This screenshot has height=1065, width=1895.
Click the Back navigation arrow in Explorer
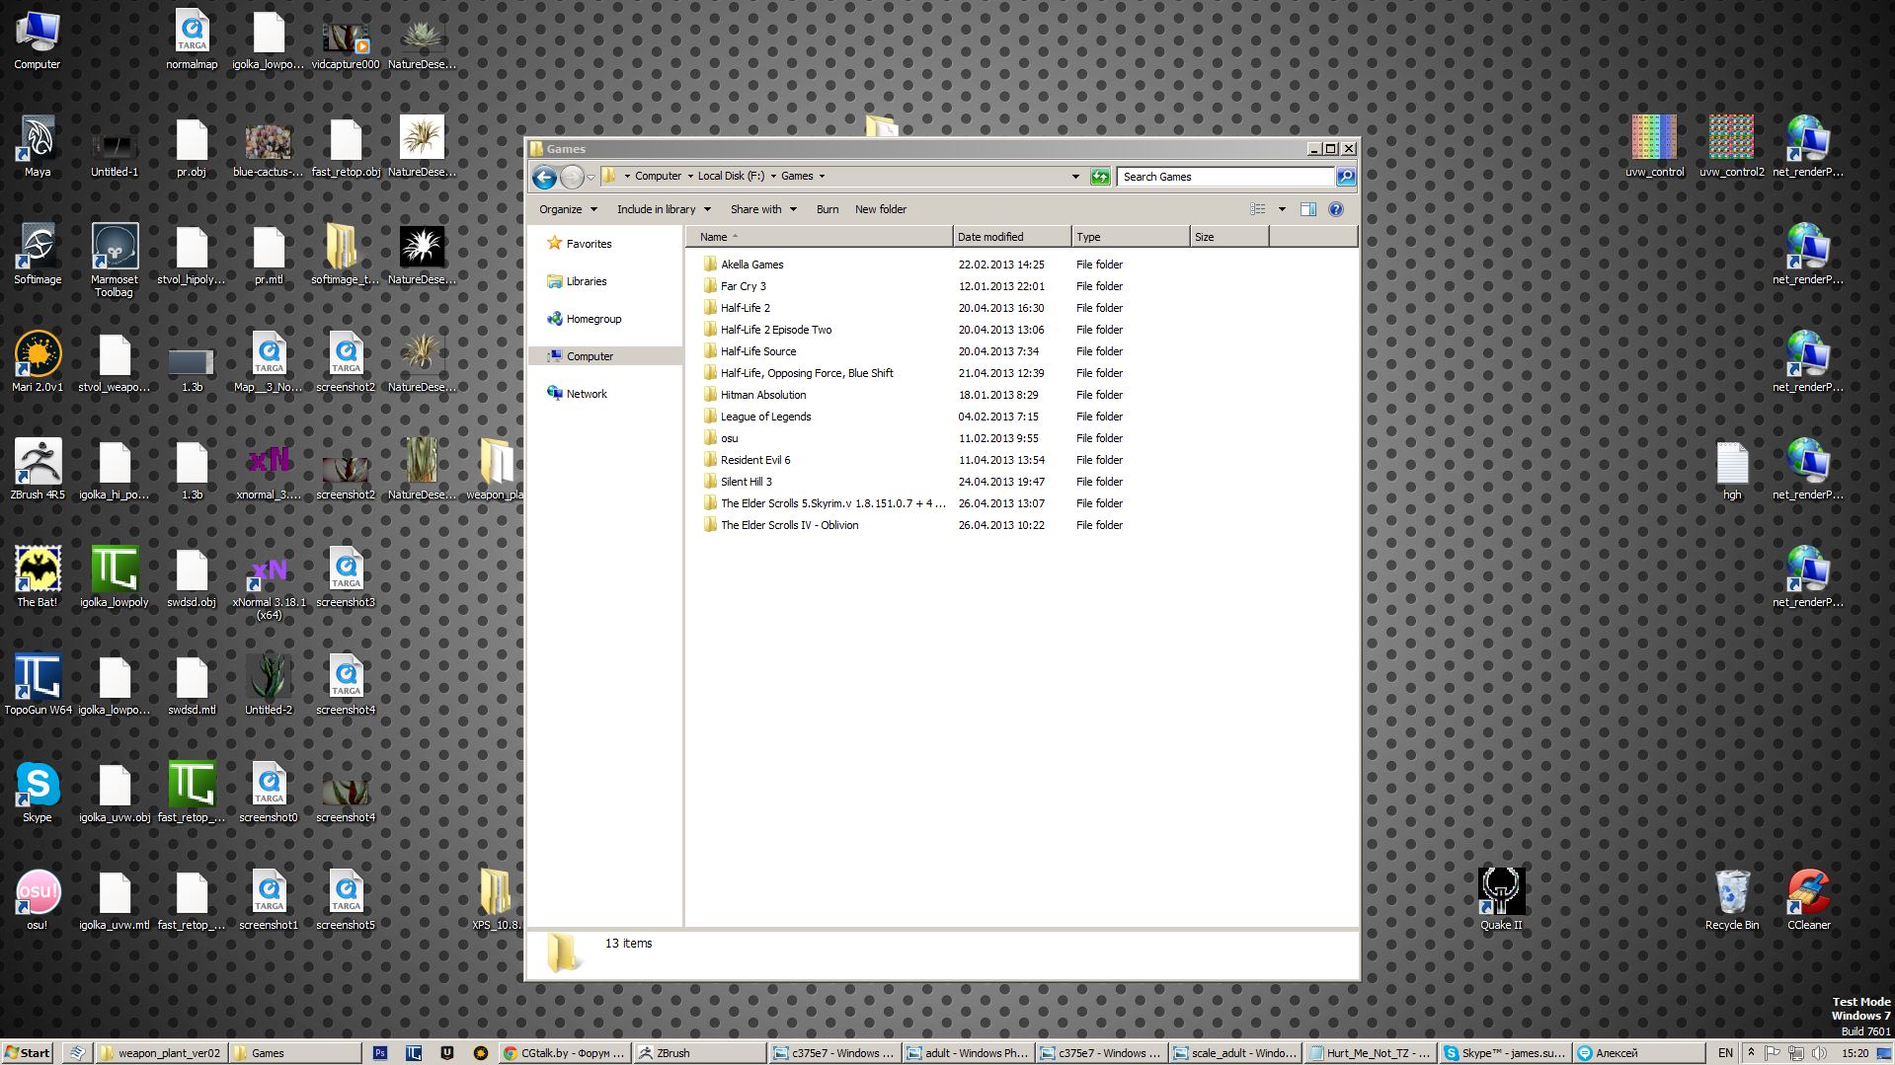[x=544, y=177]
